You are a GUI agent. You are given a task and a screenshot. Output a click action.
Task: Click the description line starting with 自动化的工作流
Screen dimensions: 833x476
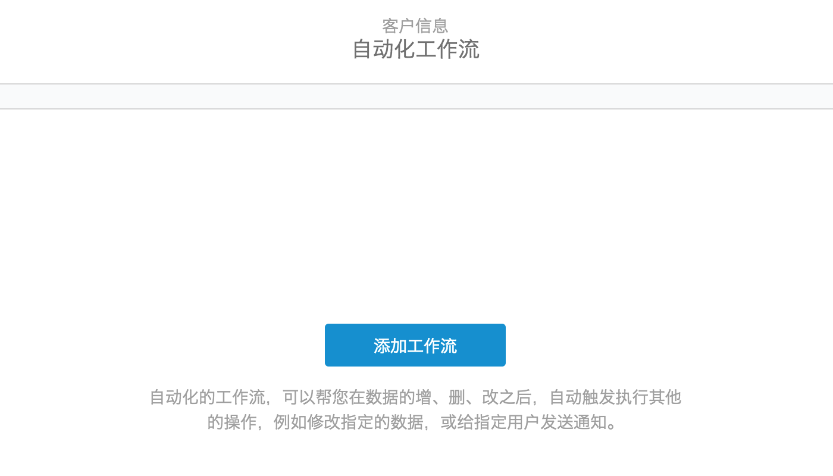coord(415,397)
